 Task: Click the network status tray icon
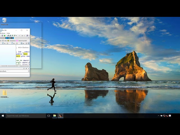[x=164, y=116]
